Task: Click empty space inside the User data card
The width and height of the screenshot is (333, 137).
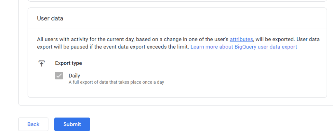Action: [233, 81]
